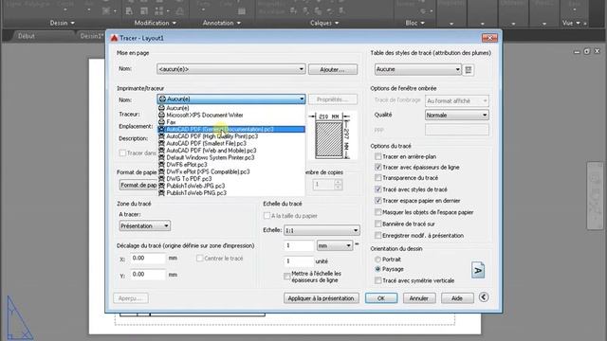This screenshot has width=607, height=341.
Task: Enable Masquer les objets de l'espace papier
Action: point(378,212)
